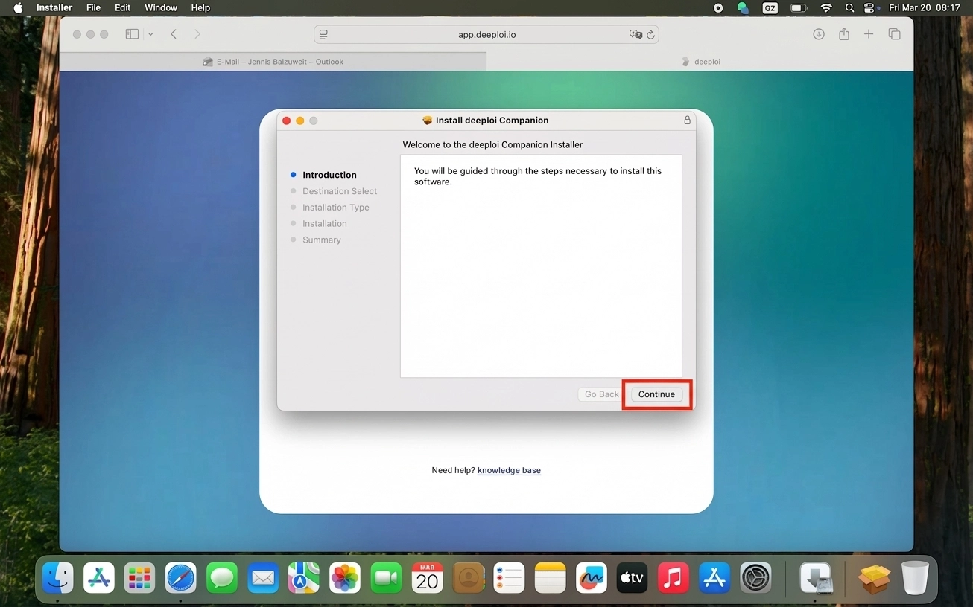Click the disabled Go Back button
Viewport: 973px width, 607px height.
click(x=601, y=394)
